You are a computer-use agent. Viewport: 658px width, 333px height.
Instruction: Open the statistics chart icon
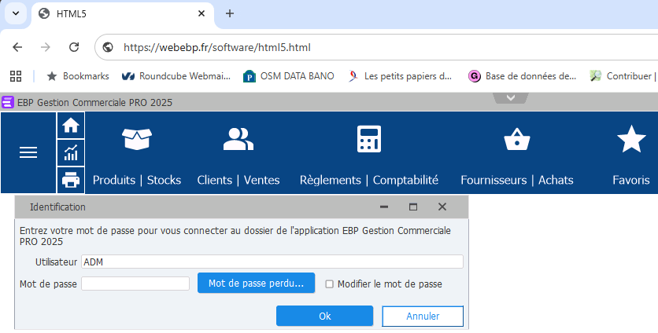(x=71, y=152)
